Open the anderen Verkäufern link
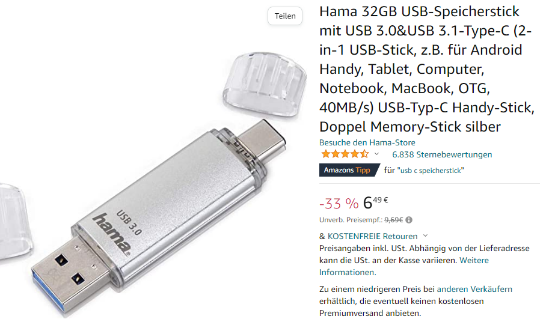 coord(474,289)
